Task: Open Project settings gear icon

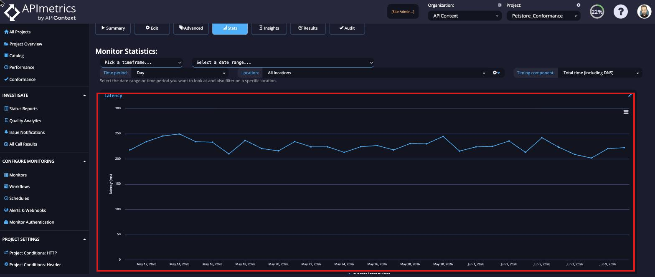Action: [x=578, y=5]
